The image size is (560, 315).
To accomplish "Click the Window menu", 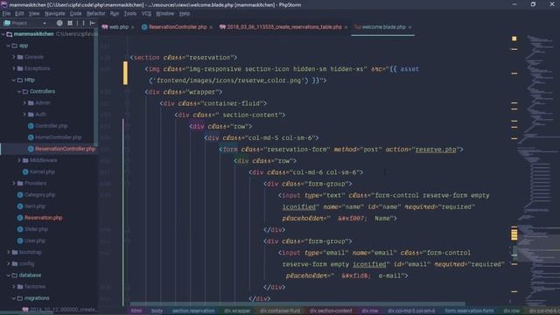I will coord(164,14).
